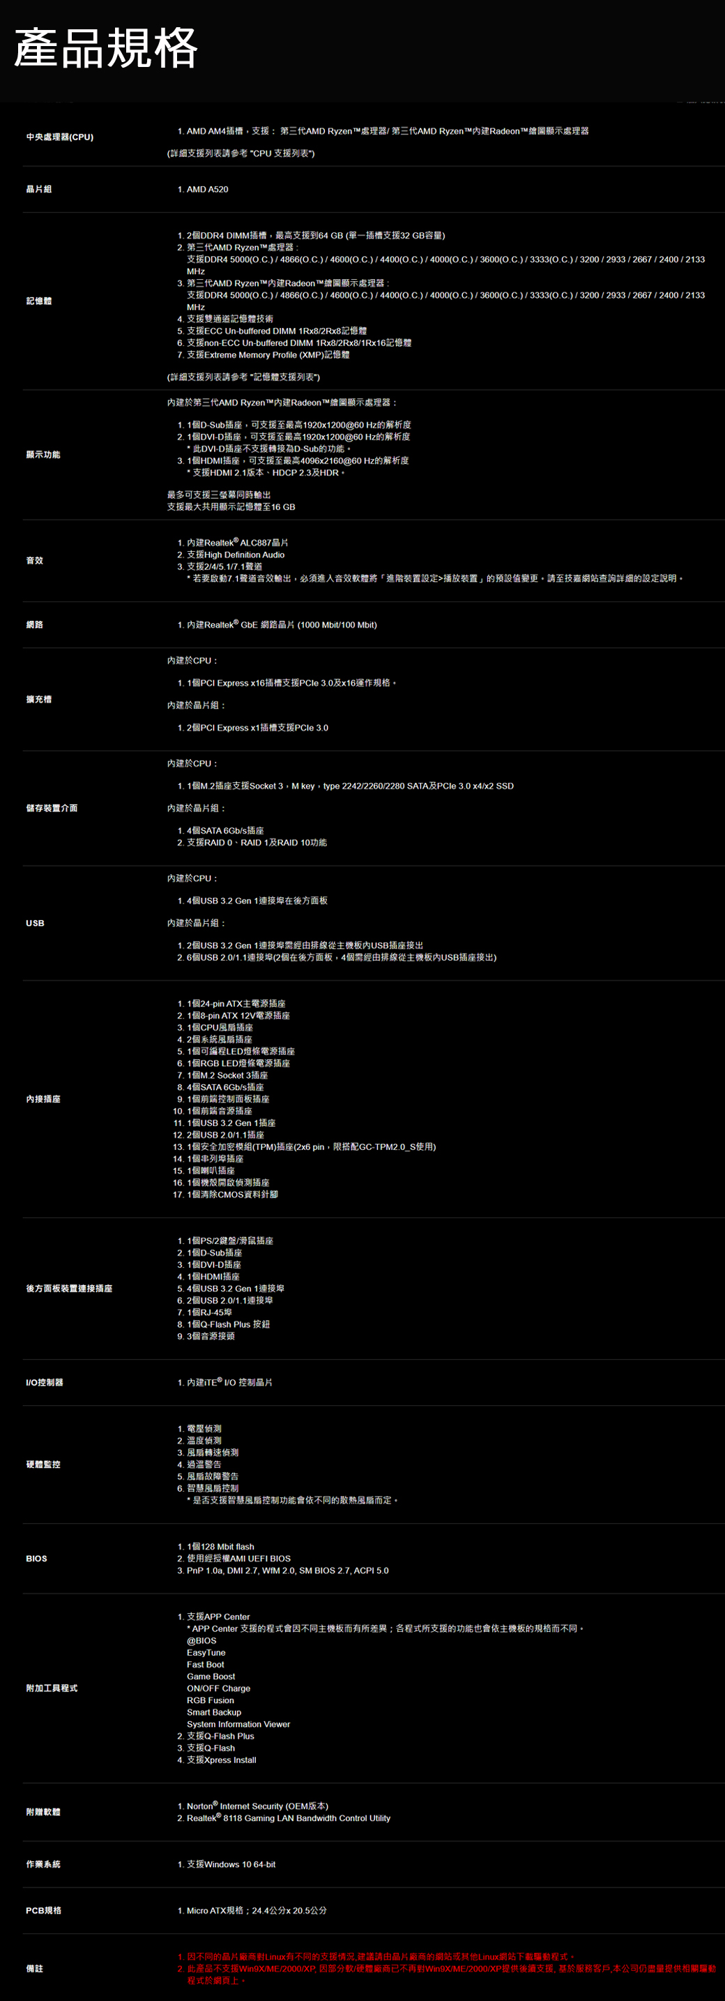Select the 擴充槽 row label

click(39, 700)
